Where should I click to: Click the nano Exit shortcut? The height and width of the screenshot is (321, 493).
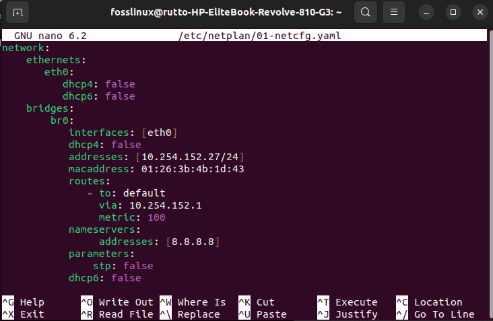pyautogui.click(x=32, y=314)
